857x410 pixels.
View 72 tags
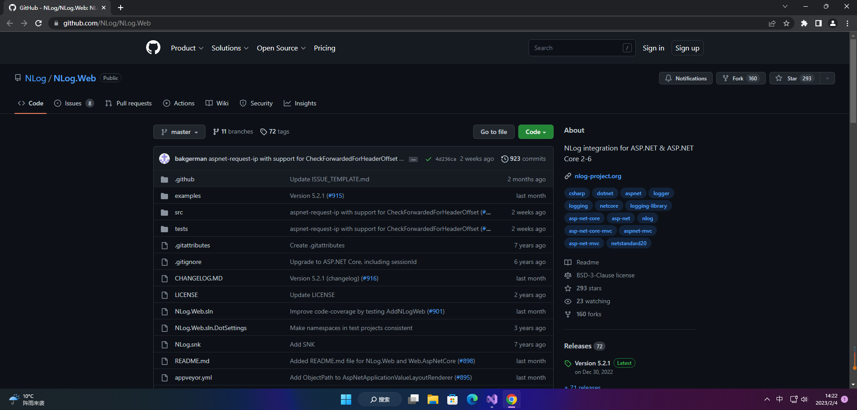(275, 132)
